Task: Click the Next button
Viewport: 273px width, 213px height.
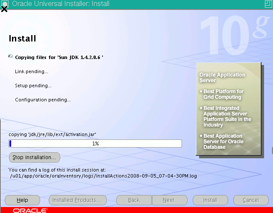Action: (x=170, y=200)
